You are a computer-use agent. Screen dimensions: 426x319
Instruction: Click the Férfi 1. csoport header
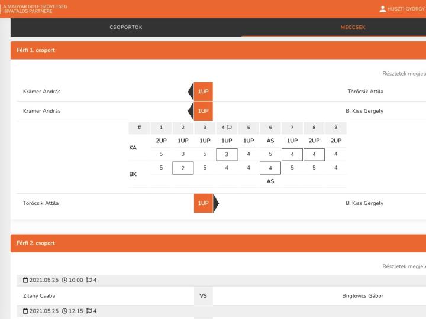pos(218,50)
